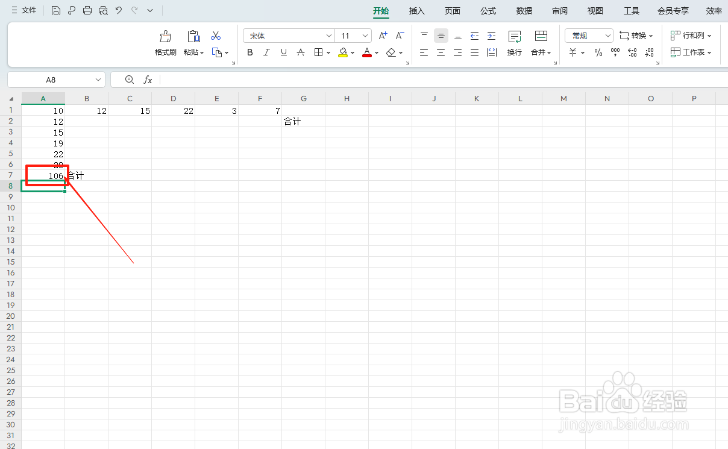The width and height of the screenshot is (728, 449).
Task: Switch to the Insert (插入) tab
Action: point(417,11)
